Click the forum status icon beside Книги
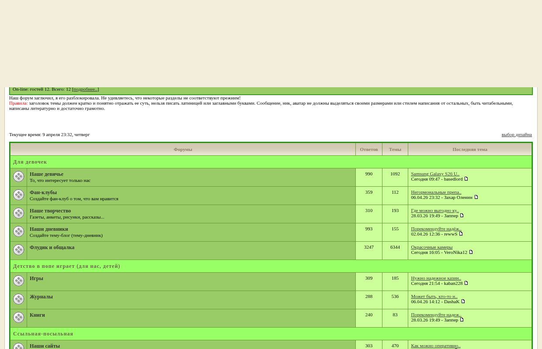Viewport: 542px width, 349px height. [x=18, y=317]
